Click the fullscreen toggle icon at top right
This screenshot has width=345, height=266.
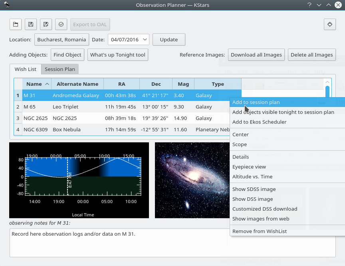(x=329, y=24)
